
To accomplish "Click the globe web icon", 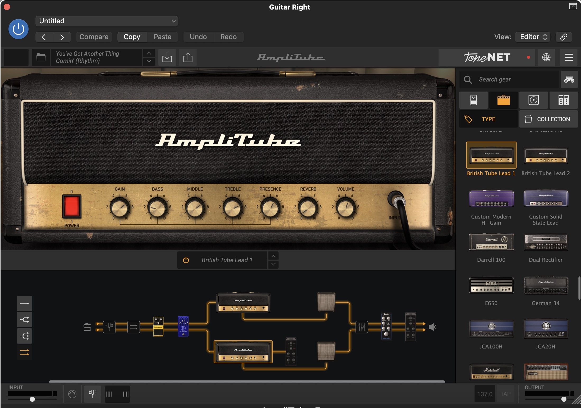I will (x=546, y=57).
